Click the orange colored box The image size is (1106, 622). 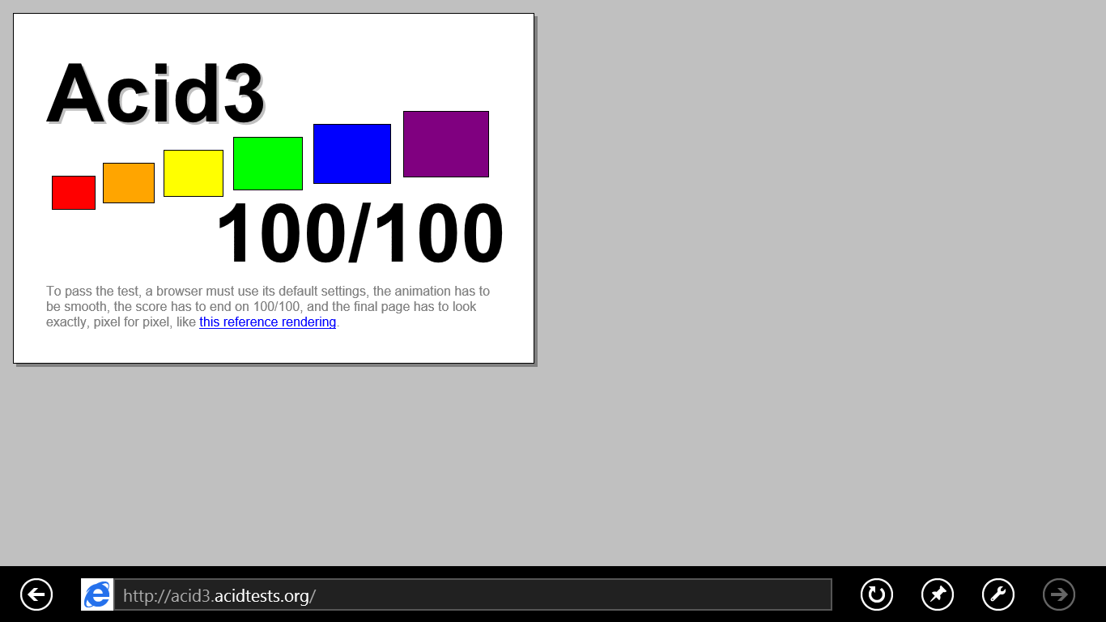(x=129, y=183)
